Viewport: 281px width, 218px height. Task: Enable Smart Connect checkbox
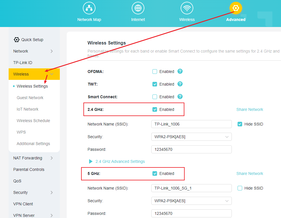155,97
